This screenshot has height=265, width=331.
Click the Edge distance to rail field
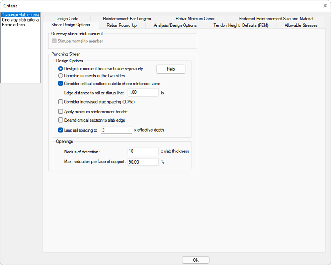[x=143, y=93]
